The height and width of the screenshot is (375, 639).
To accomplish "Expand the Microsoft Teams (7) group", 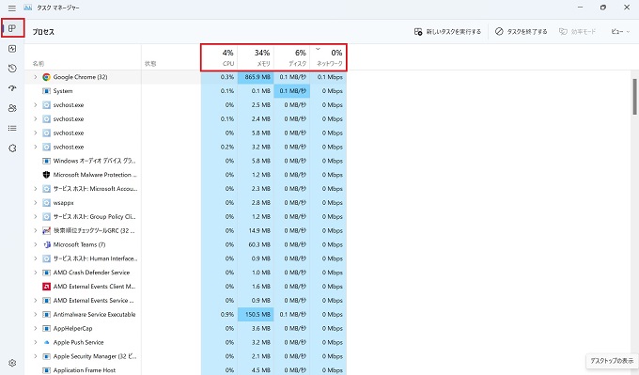I will (35, 244).
